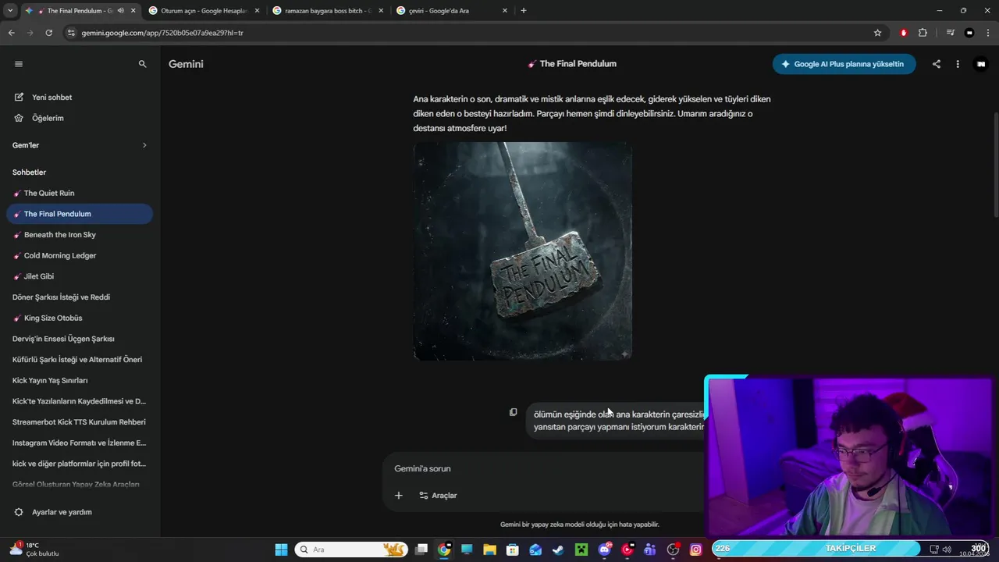Viewport: 999px width, 562px height.
Task: Click the red extension icon in Chrome toolbar
Action: tap(904, 33)
